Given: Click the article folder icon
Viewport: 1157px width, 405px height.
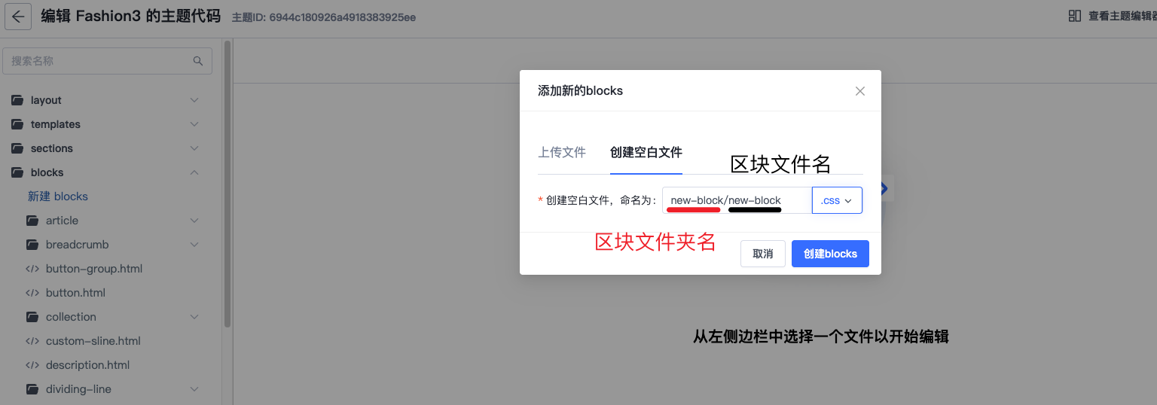Looking at the screenshot, I should [32, 221].
